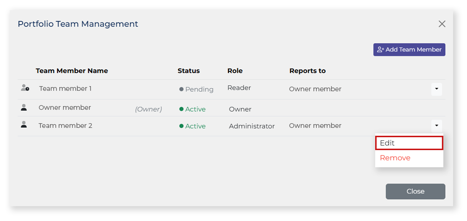The height and width of the screenshot is (221, 467).
Task: Click the 'Owner member' name in second row
Action: [64, 107]
